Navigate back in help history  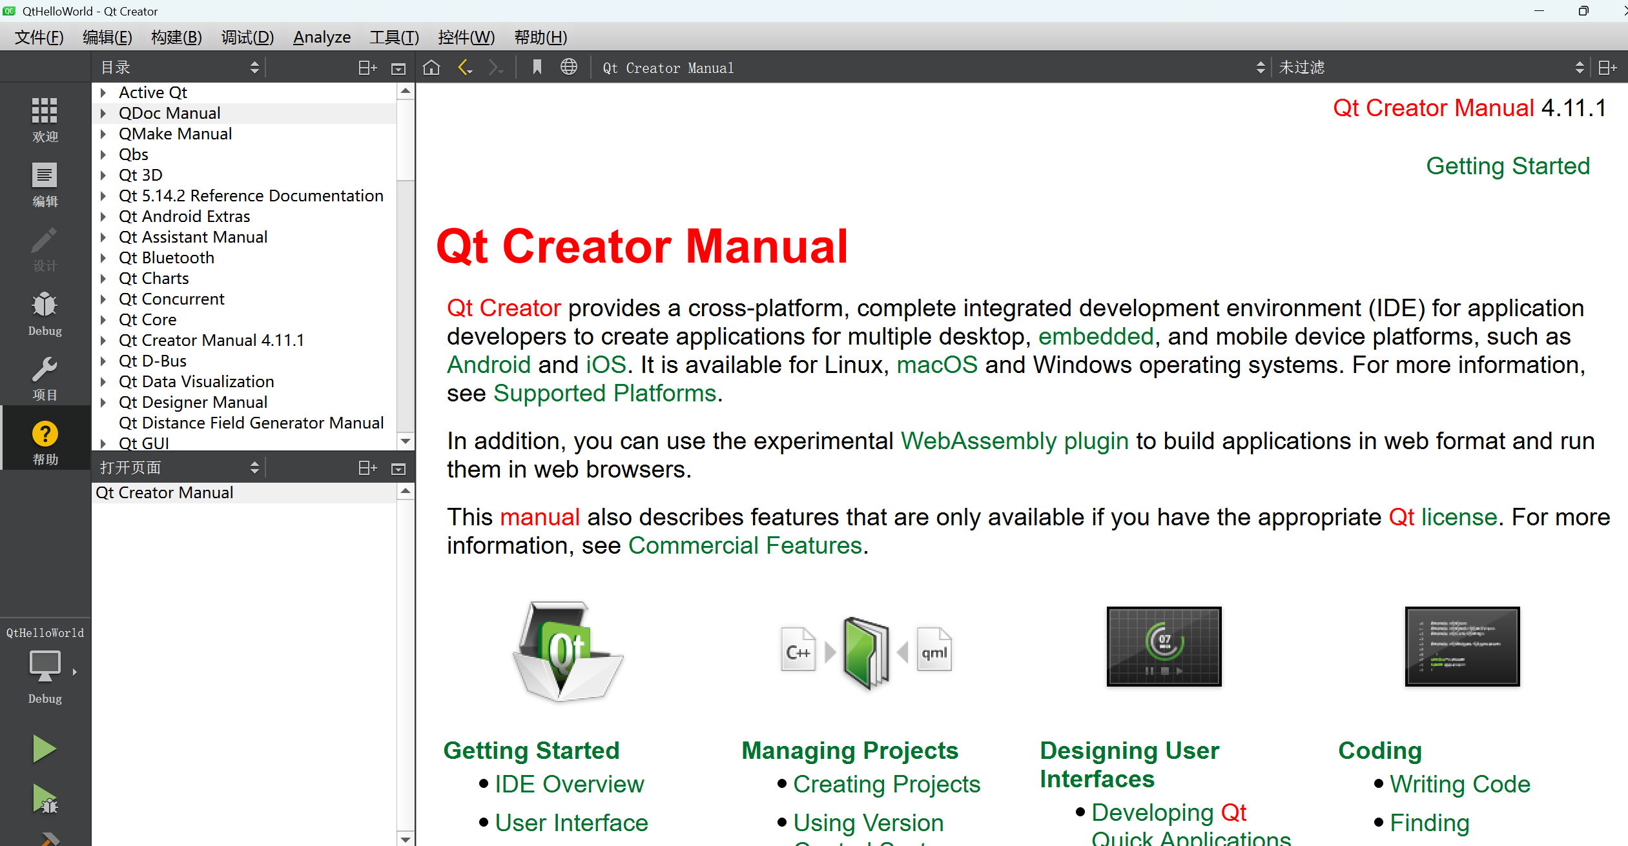pos(465,67)
